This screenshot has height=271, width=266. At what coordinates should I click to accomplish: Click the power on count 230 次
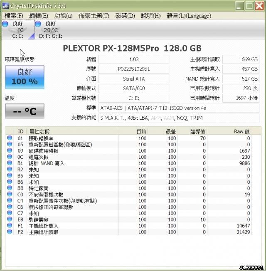point(241,89)
